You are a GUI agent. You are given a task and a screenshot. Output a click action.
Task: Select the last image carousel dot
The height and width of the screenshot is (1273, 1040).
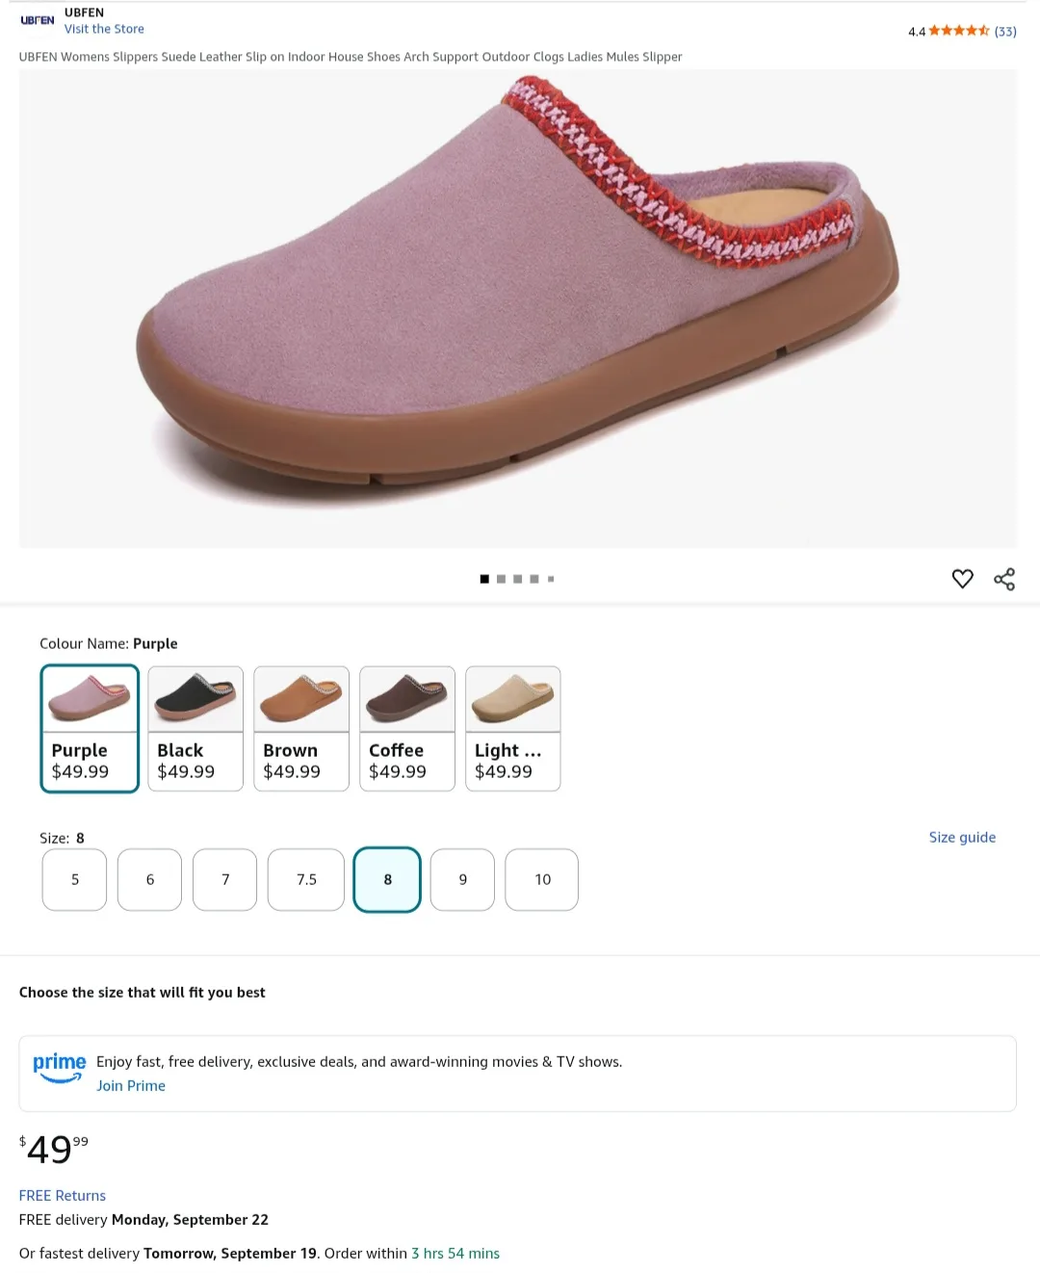[551, 579]
